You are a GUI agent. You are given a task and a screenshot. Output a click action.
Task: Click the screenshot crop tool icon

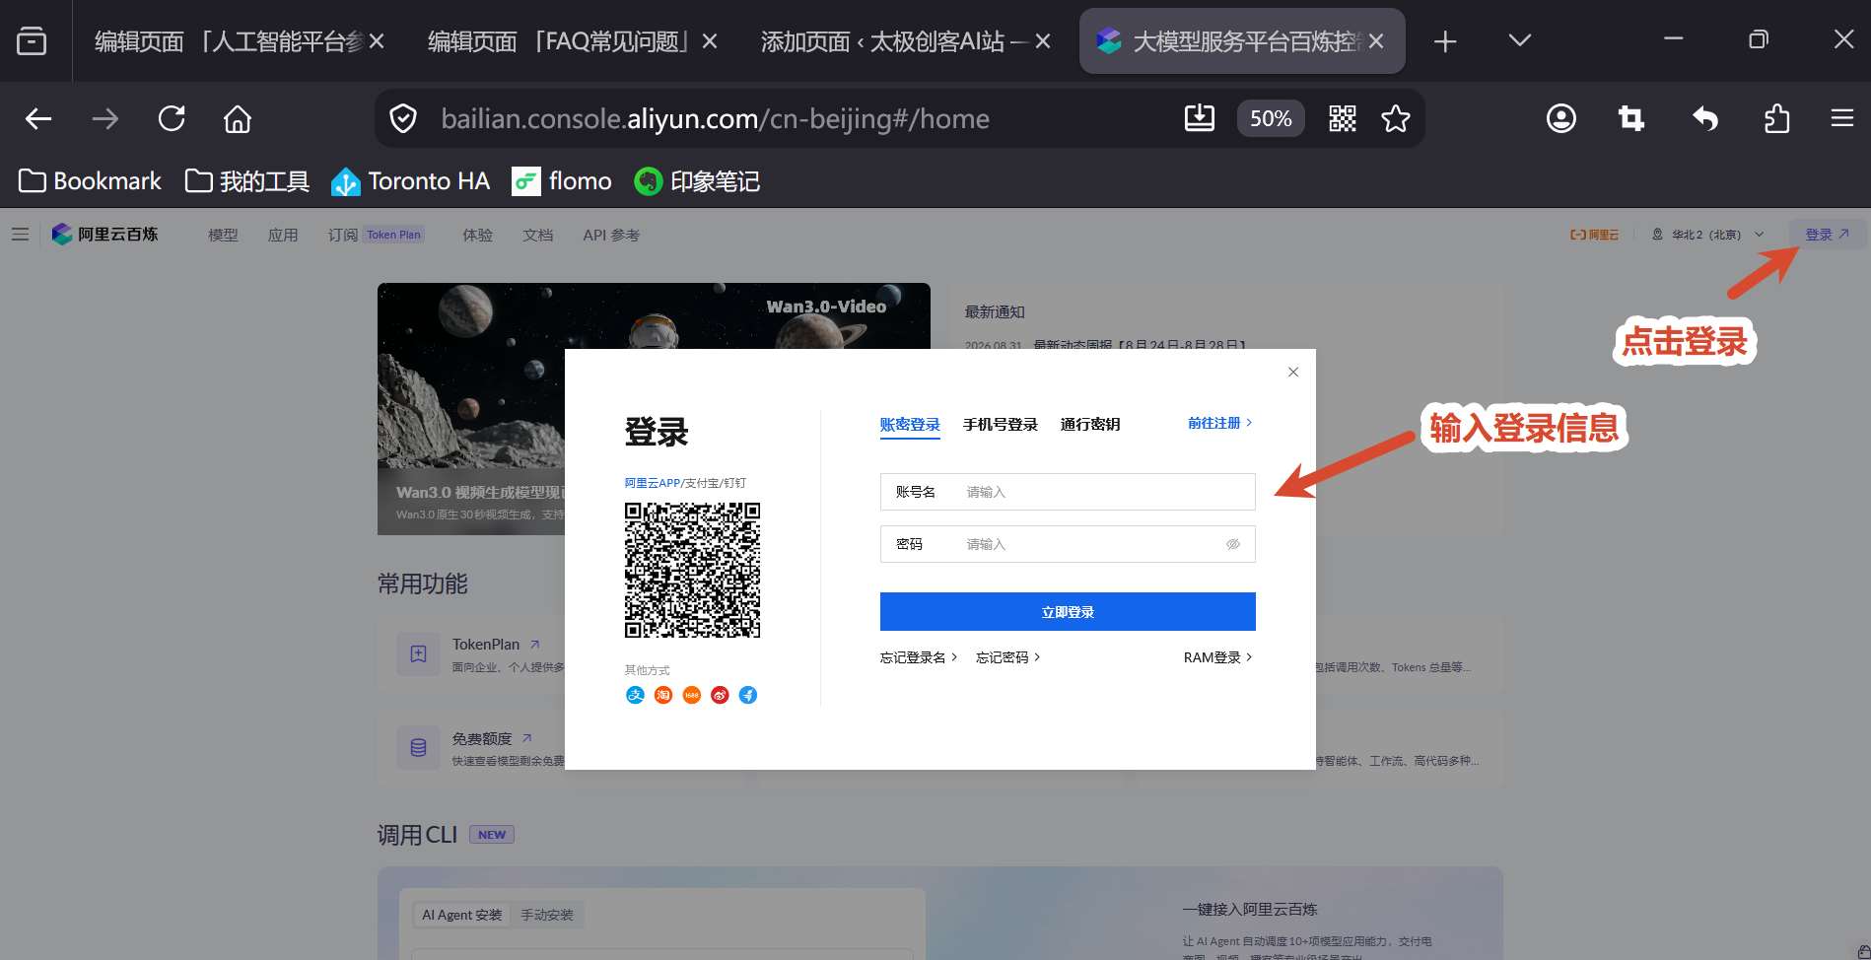(x=1631, y=118)
